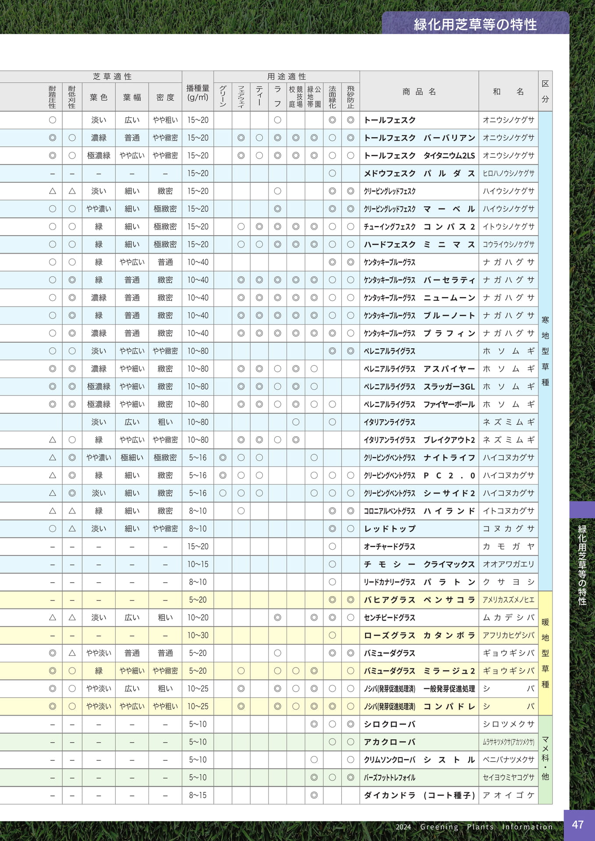Screen dimensions: 595x841
Task: Click the 耐踏圧性 column header
Action: pos(53,97)
